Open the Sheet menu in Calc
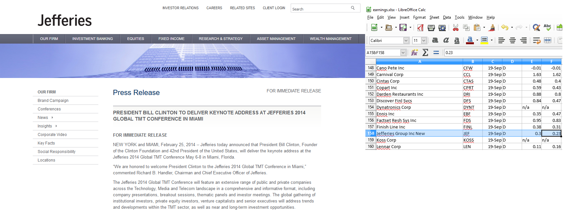 point(434,17)
